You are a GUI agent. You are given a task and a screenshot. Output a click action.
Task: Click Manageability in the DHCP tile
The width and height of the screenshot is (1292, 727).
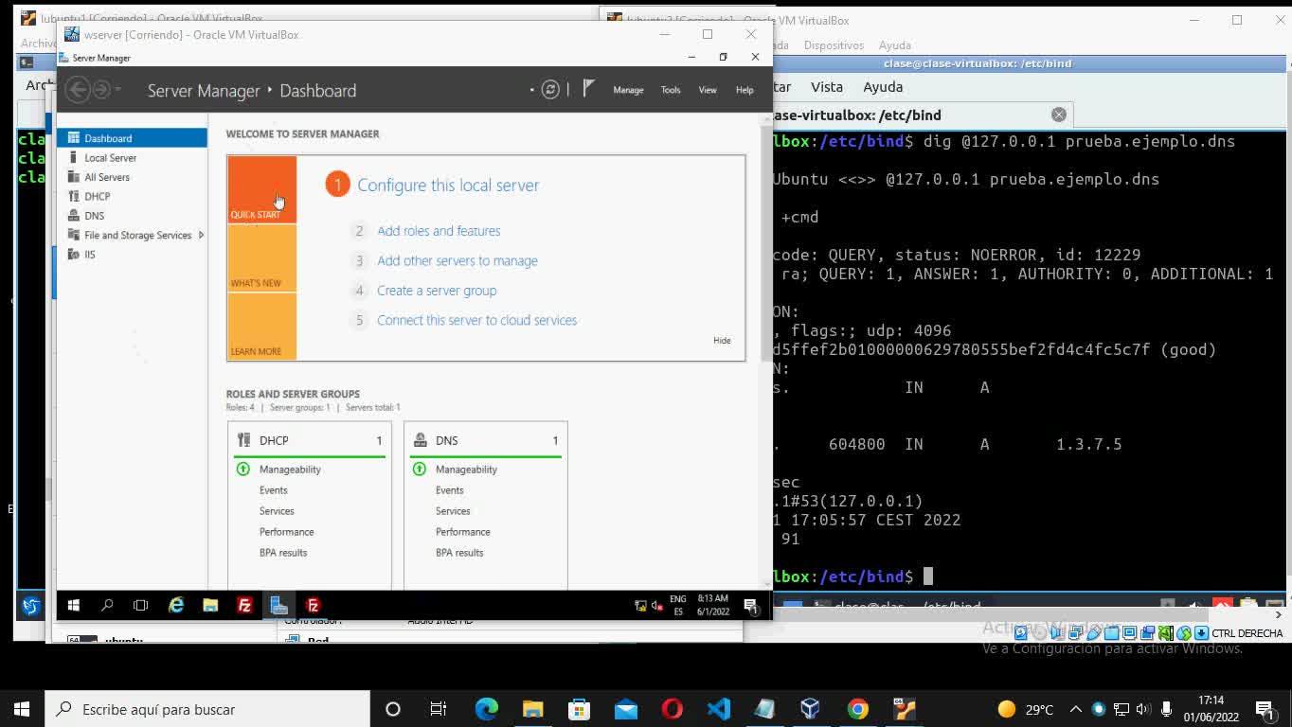click(x=290, y=470)
